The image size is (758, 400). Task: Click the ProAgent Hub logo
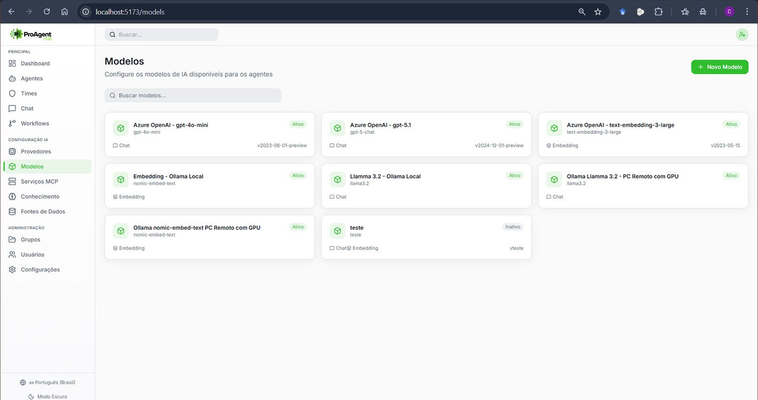tap(31, 34)
